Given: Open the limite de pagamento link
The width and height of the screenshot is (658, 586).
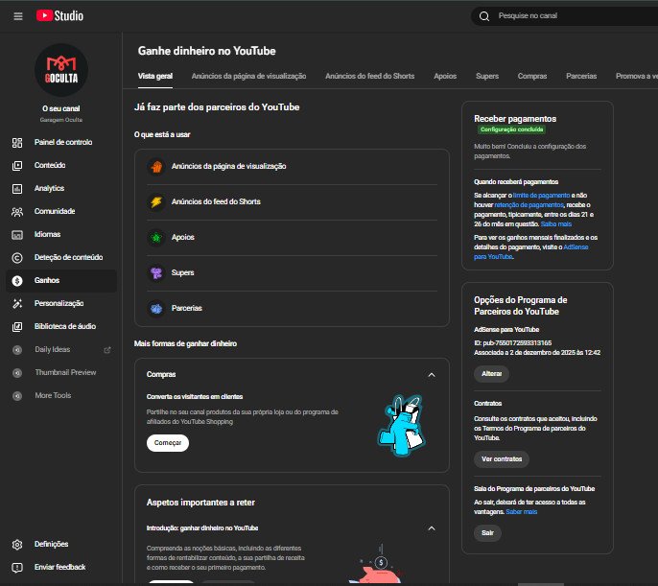Looking at the screenshot, I should (541, 196).
